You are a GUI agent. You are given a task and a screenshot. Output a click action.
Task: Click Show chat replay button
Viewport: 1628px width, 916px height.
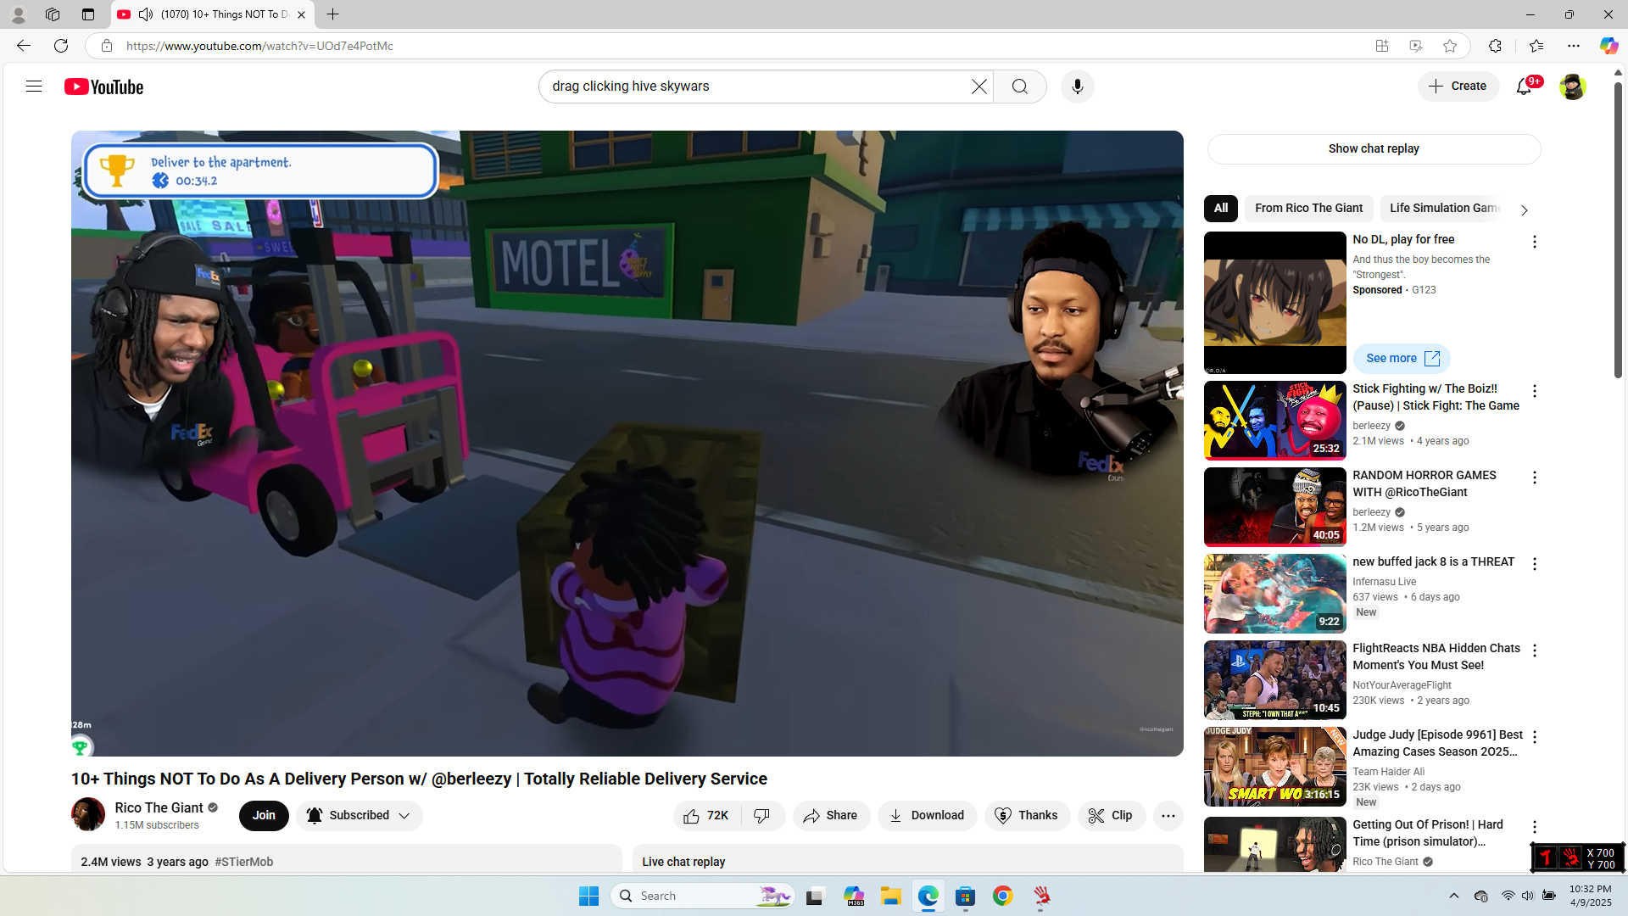pyautogui.click(x=1373, y=148)
